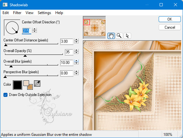Image resolution: width=183 pixels, height=138 pixels.
Task: Select the arrow pointer tool
Action: [127, 36]
